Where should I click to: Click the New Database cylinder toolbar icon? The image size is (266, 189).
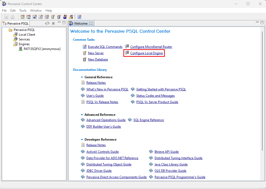pyautogui.click(x=59, y=17)
